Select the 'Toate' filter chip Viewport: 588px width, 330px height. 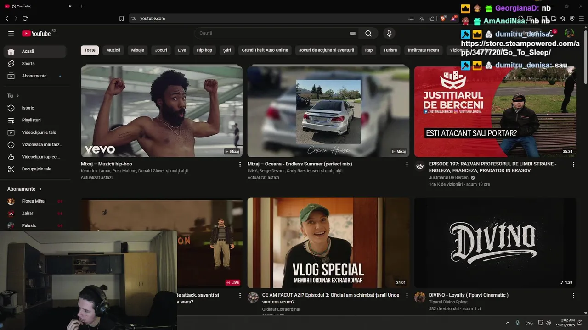(x=90, y=50)
